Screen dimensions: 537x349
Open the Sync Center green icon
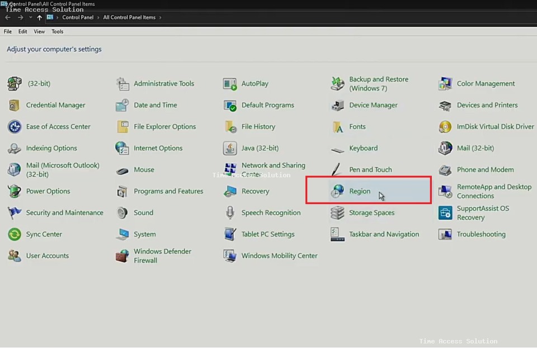pos(15,234)
